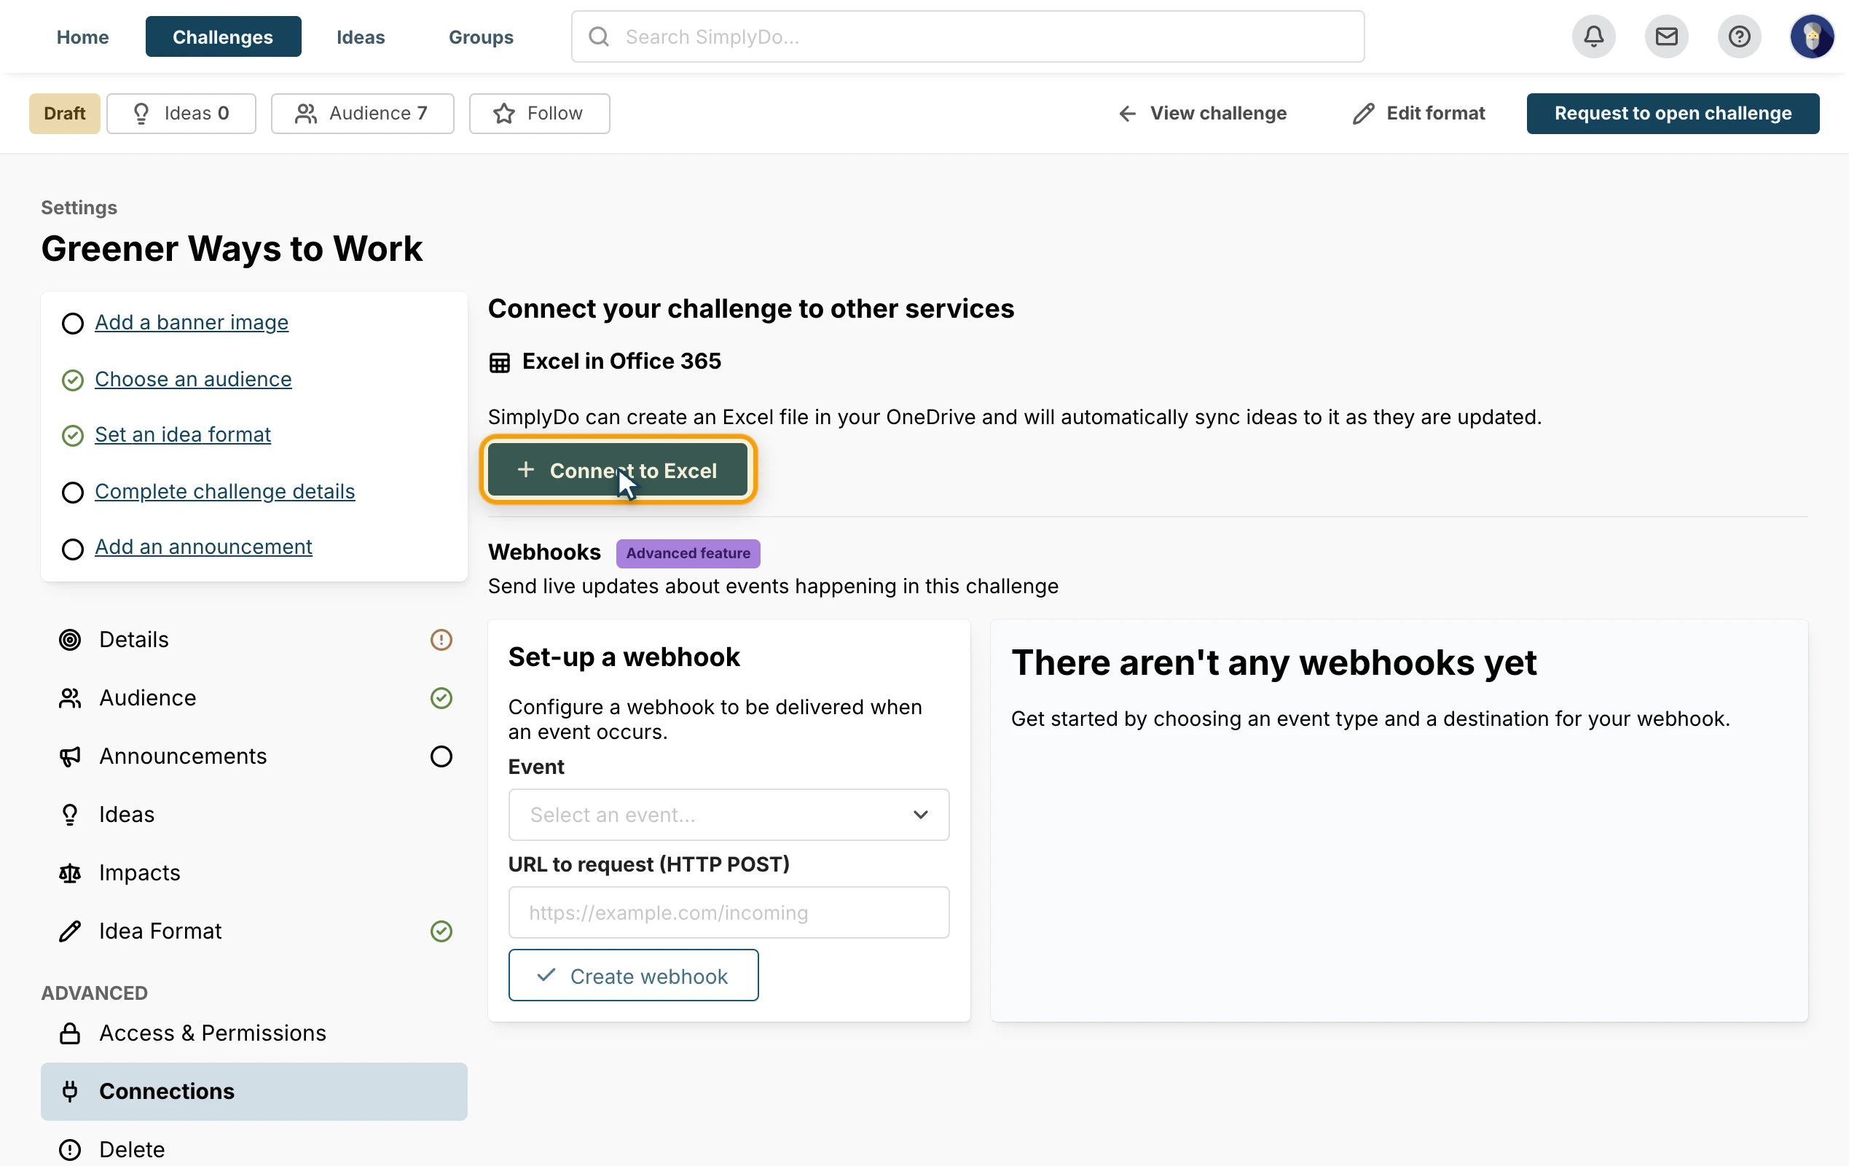Click the Search SimplyDo field
This screenshot has width=1865, height=1166.
pyautogui.click(x=967, y=36)
